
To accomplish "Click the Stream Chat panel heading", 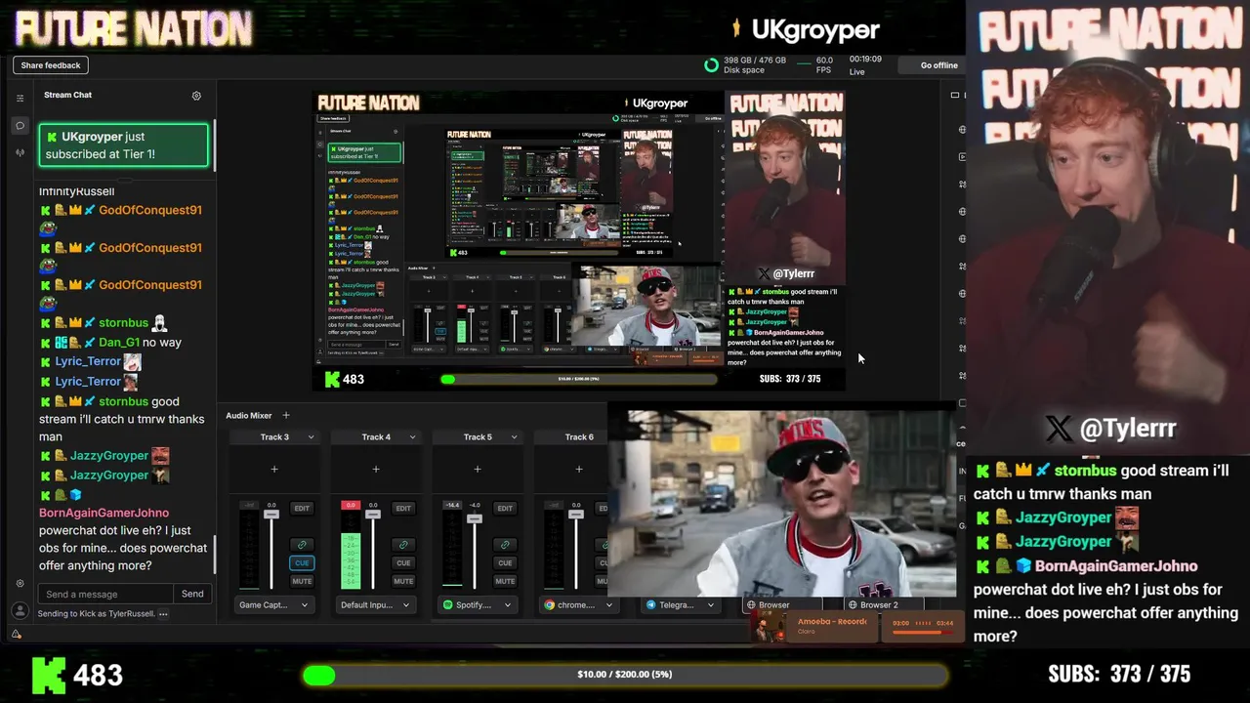I will coord(67,95).
